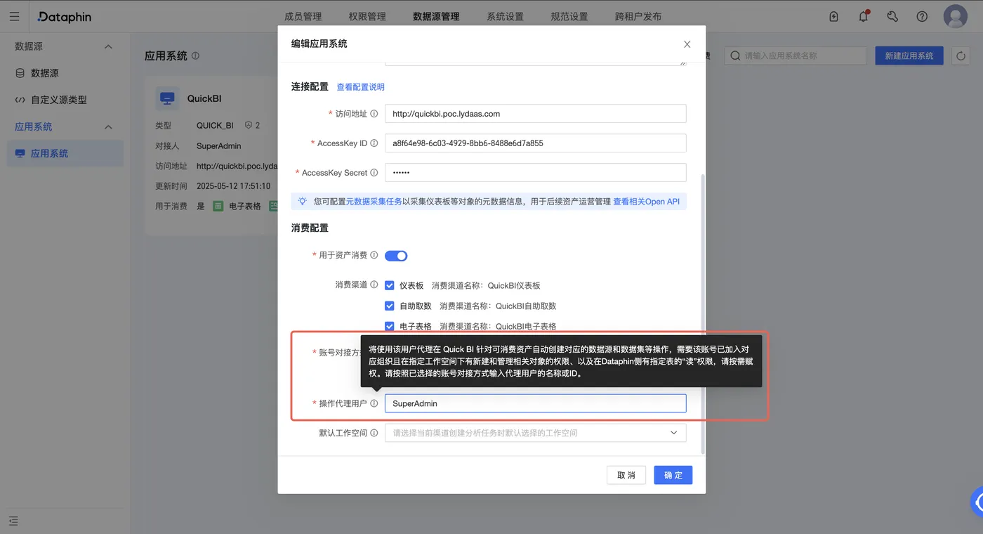The image size is (983, 534).
Task: Select the 应用系统 item in sidebar
Action: coord(65,153)
